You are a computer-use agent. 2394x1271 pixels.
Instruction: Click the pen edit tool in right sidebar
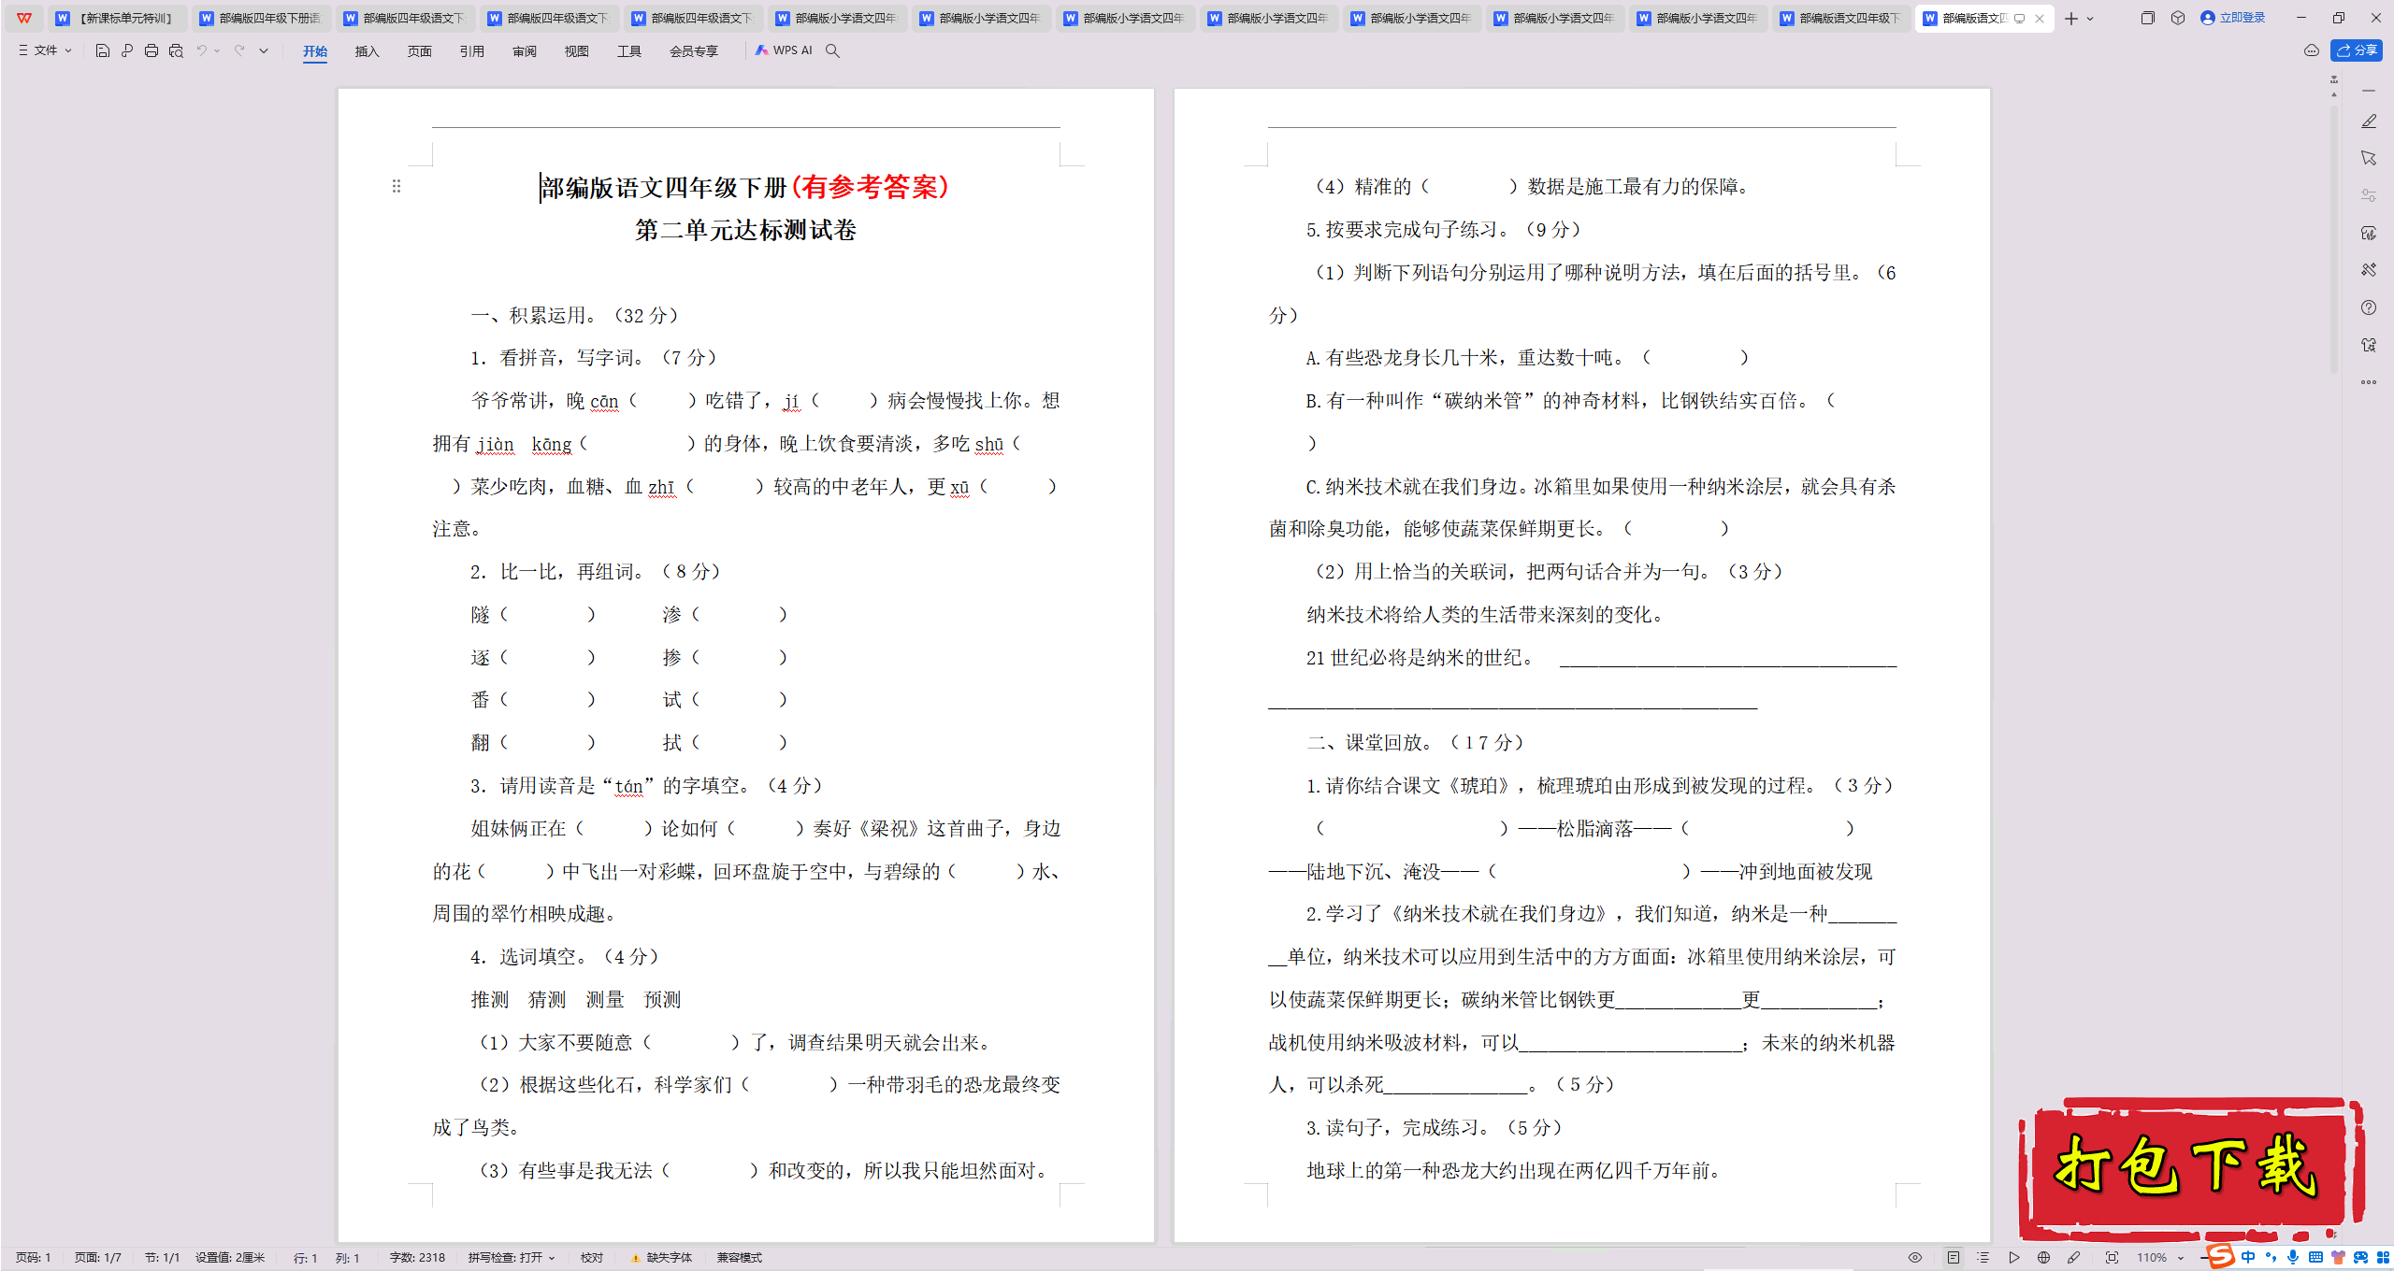[x=2369, y=121]
